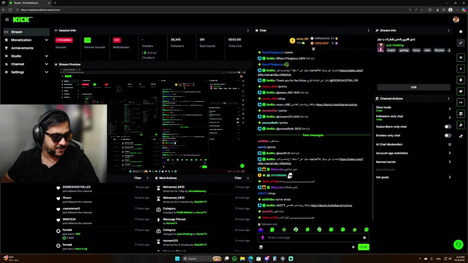The image size is (468, 263).
Task: Open File Explorer from the taskbar
Action: [242, 259]
